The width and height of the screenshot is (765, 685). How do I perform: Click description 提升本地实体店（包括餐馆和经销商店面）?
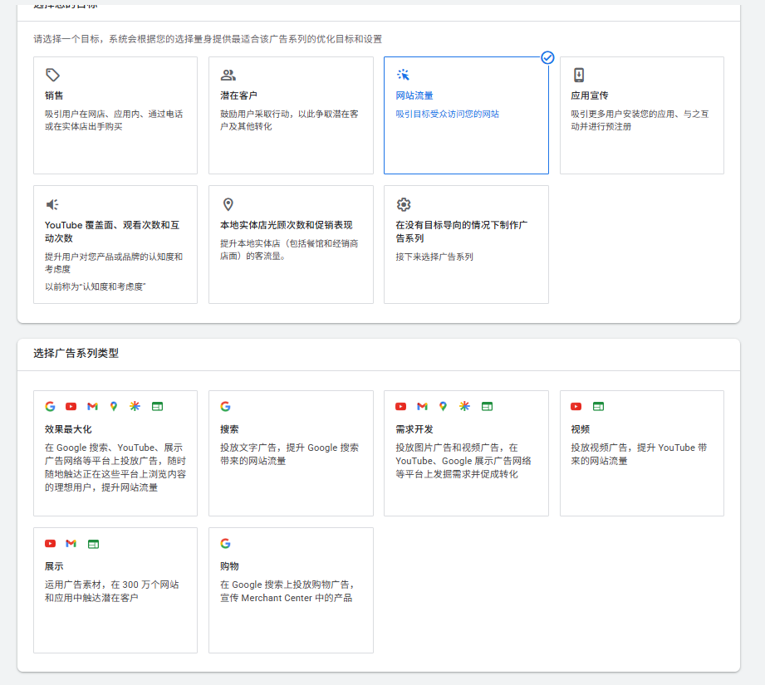[289, 250]
